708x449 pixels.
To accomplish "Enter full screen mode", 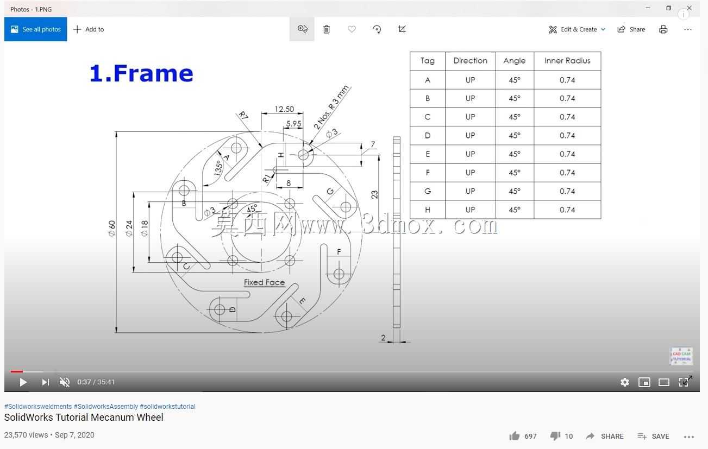I will [x=685, y=382].
